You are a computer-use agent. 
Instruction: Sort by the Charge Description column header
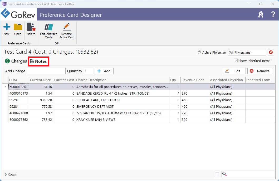coord(122,80)
